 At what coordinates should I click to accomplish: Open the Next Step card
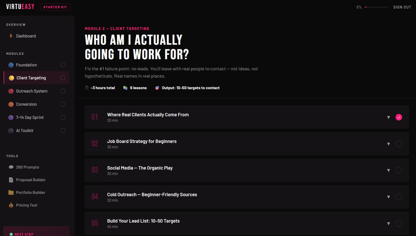click(36, 232)
